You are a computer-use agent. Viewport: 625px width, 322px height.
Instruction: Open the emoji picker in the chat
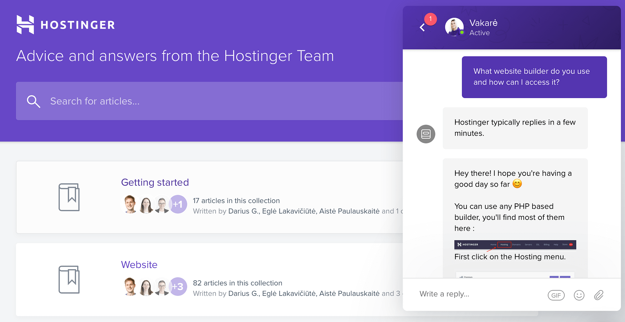(x=579, y=295)
